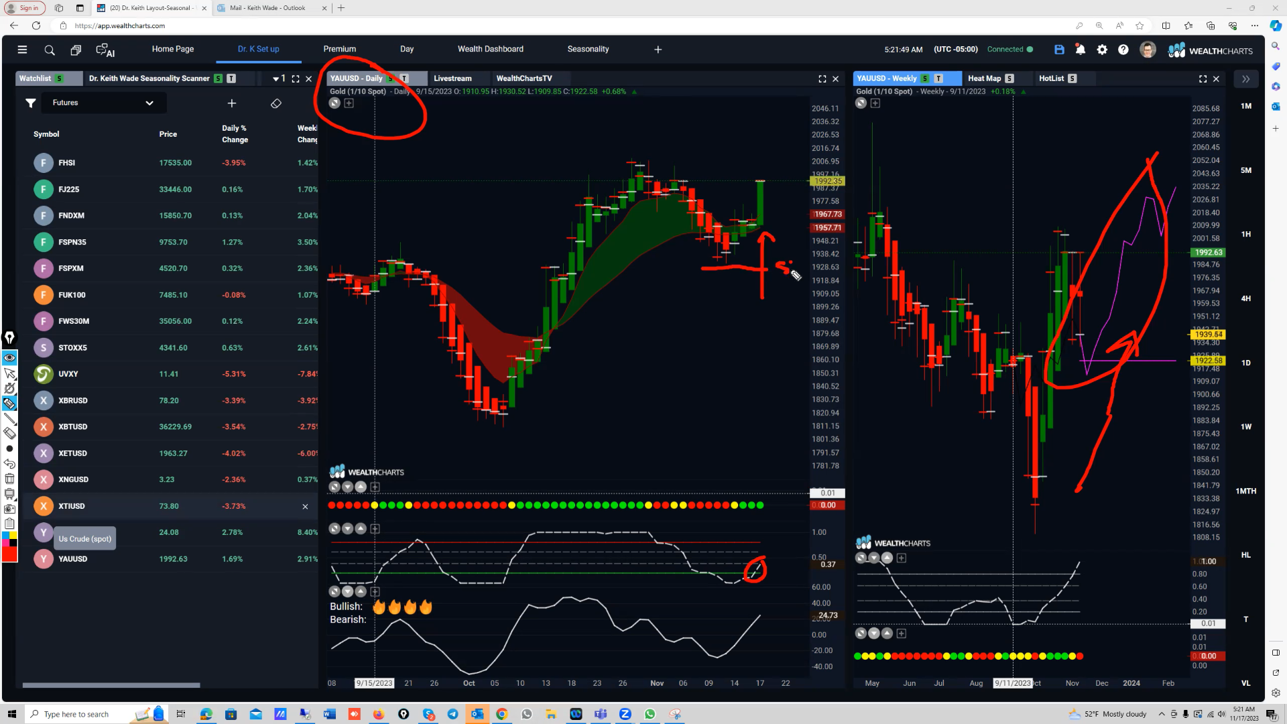Viewport: 1287px width, 724px height.
Task: Select the 1D timeframe button
Action: (1246, 363)
